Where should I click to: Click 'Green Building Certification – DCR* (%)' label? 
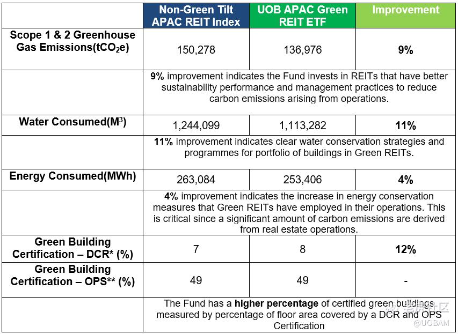tap(72, 248)
